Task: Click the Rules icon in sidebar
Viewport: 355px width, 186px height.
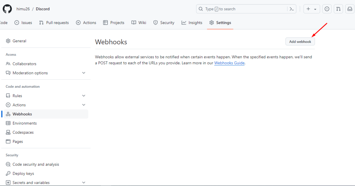Action: click(x=8, y=96)
